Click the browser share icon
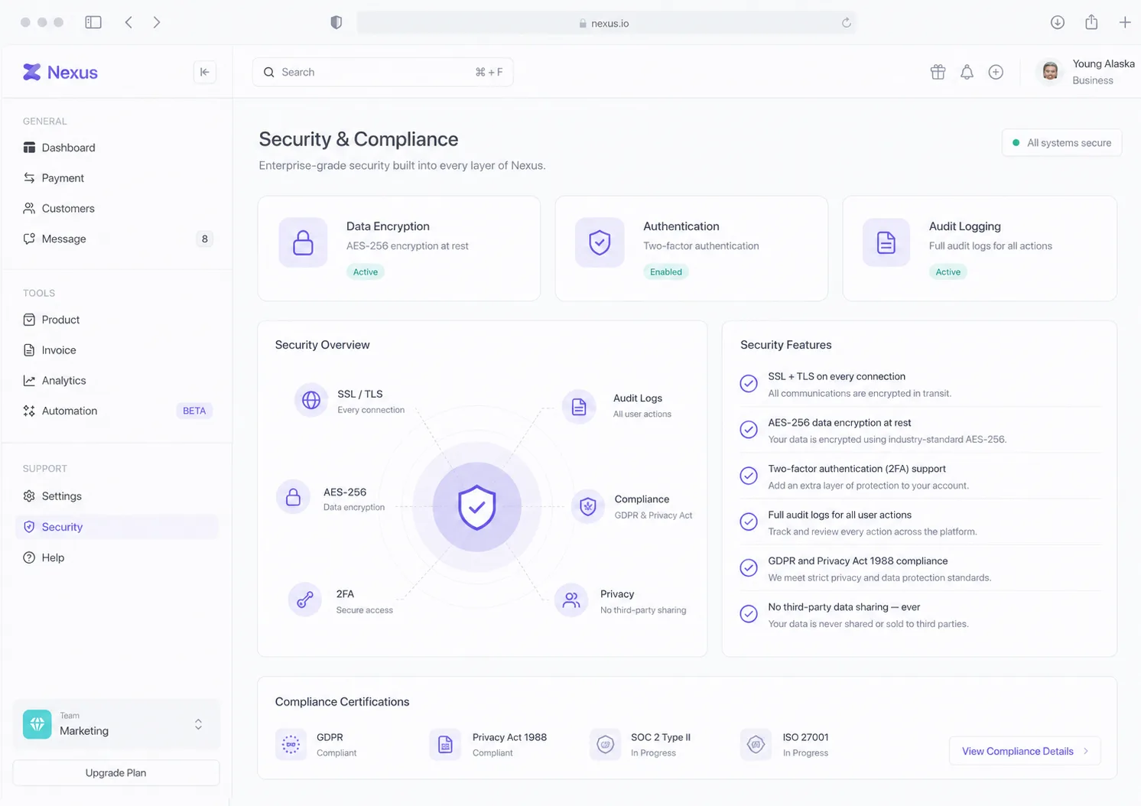This screenshot has height=806, width=1141. click(1091, 21)
